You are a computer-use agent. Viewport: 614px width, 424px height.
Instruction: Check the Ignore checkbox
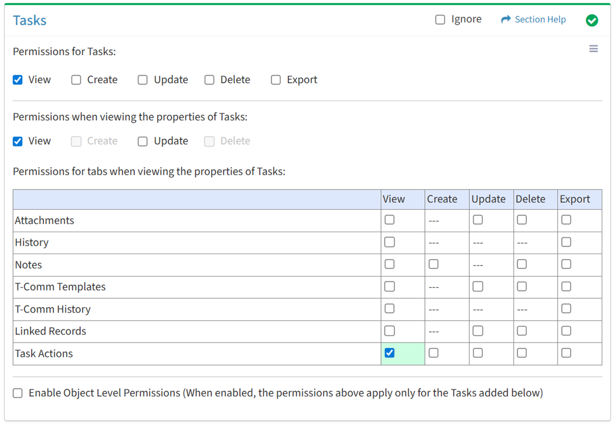tap(440, 20)
